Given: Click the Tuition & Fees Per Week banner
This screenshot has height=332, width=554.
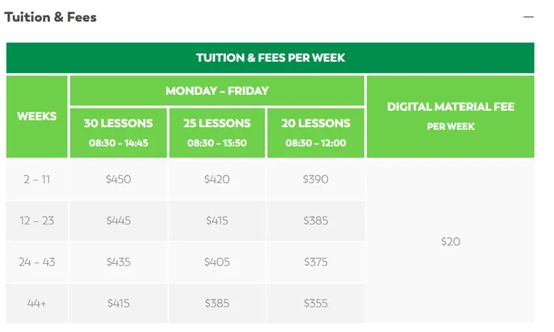Looking at the screenshot, I should pos(270,58).
